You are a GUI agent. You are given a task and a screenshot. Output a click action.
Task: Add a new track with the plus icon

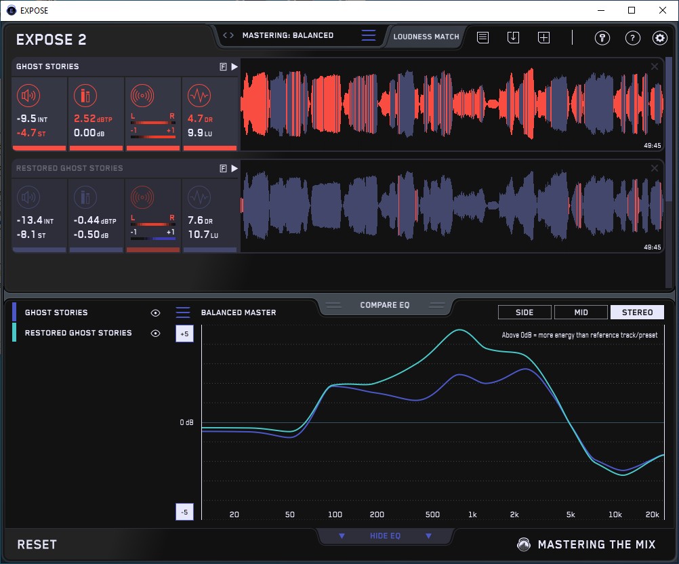click(x=543, y=38)
